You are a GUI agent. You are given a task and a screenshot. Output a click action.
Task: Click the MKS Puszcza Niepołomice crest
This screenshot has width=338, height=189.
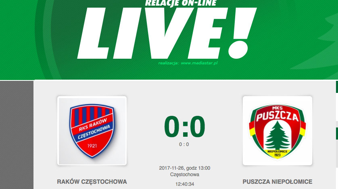pyautogui.click(x=277, y=131)
